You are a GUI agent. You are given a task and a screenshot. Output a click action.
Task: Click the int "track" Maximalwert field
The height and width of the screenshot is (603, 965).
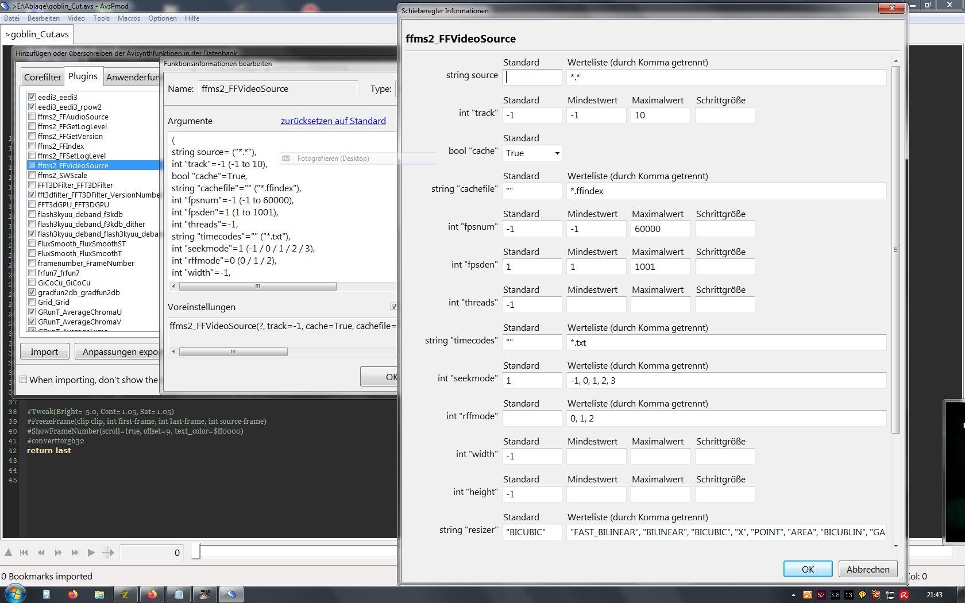tap(661, 115)
